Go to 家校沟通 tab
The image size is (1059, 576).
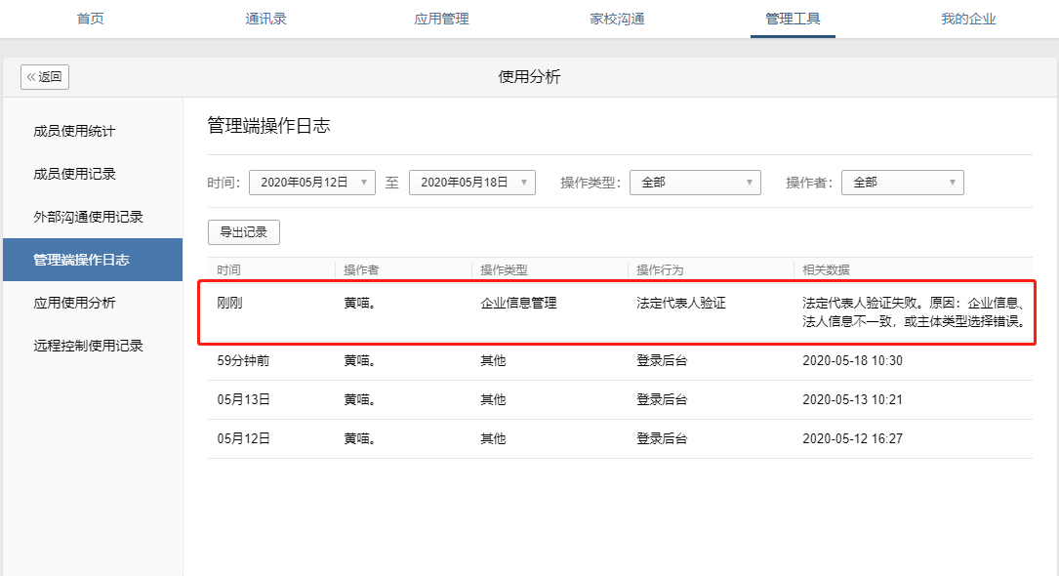click(x=617, y=19)
